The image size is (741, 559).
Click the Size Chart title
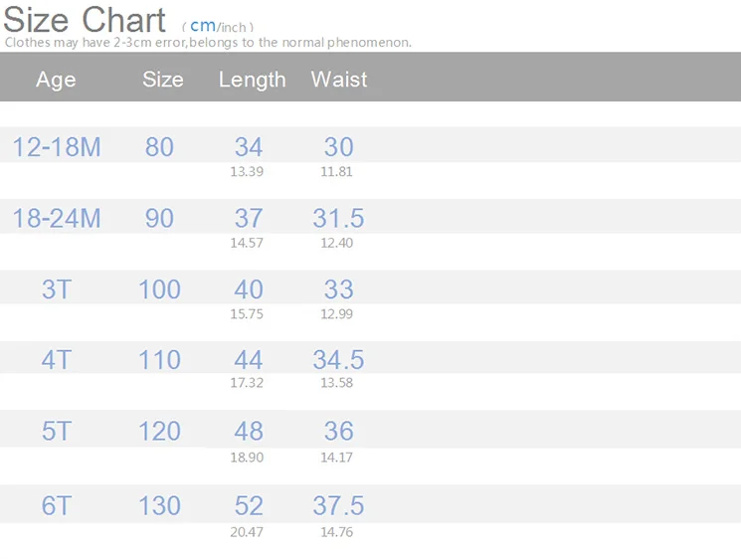coord(85,19)
